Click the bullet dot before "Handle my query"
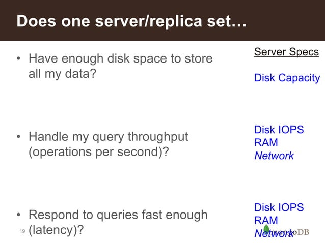Screen dimensions: 325x243 click(x=18, y=137)
